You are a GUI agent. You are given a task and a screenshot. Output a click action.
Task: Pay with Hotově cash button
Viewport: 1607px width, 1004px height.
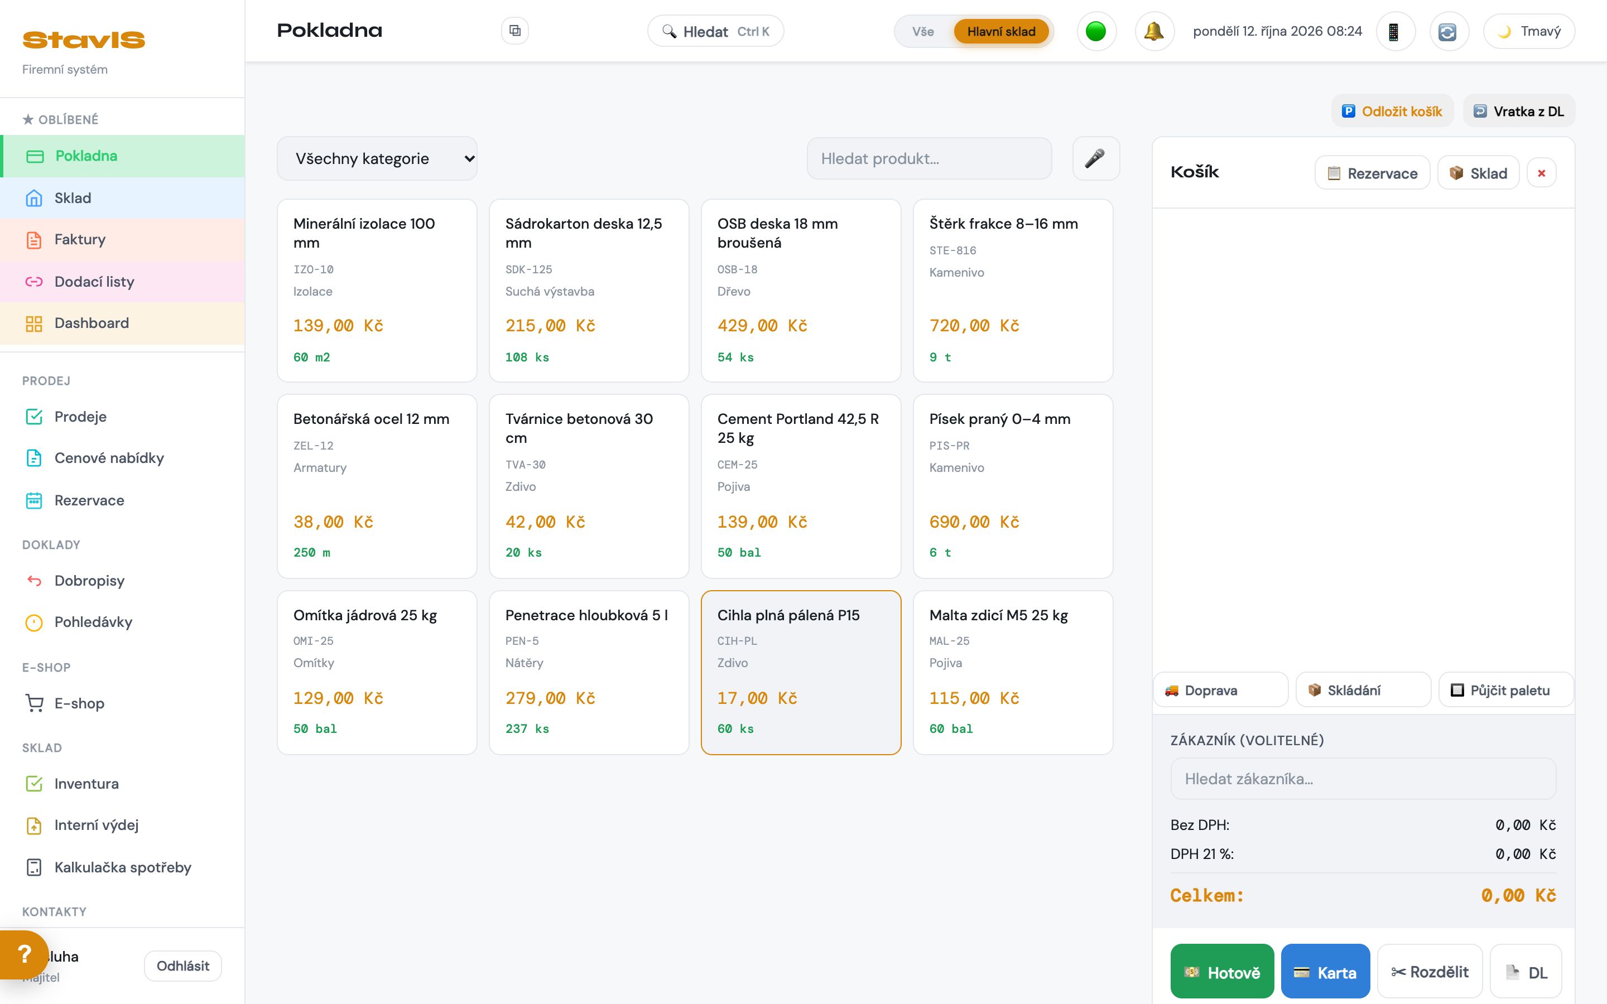1222,972
